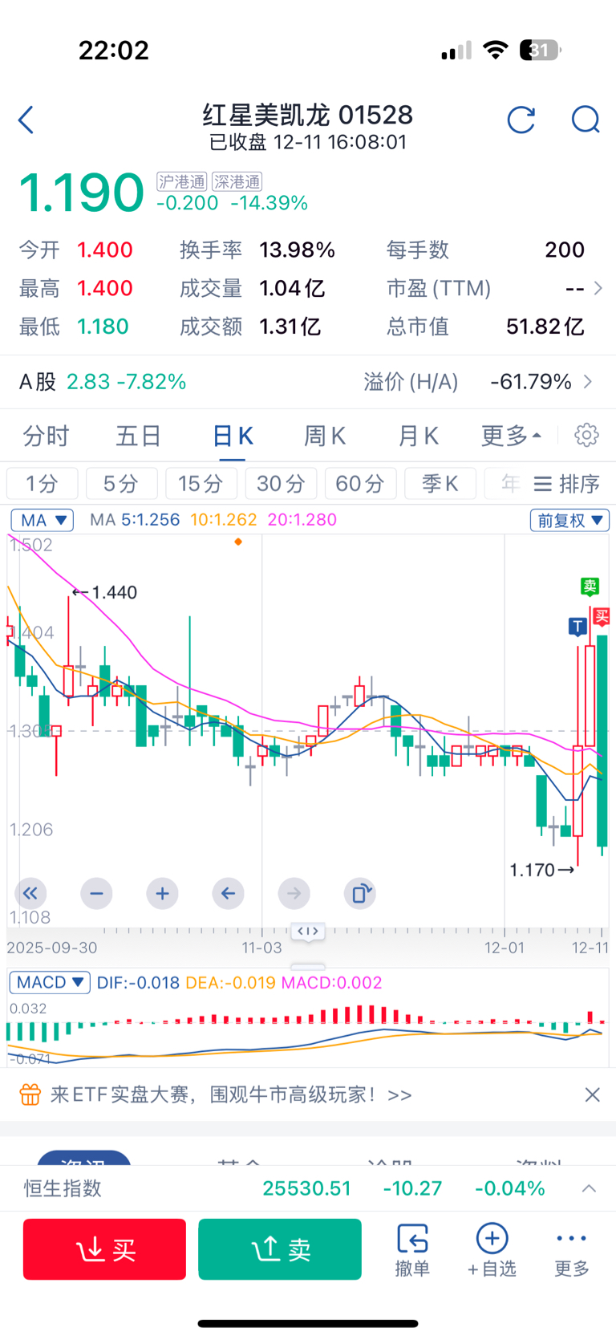This screenshot has height=1340, width=616.
Task: Select the 15分 period option
Action: pos(201,483)
